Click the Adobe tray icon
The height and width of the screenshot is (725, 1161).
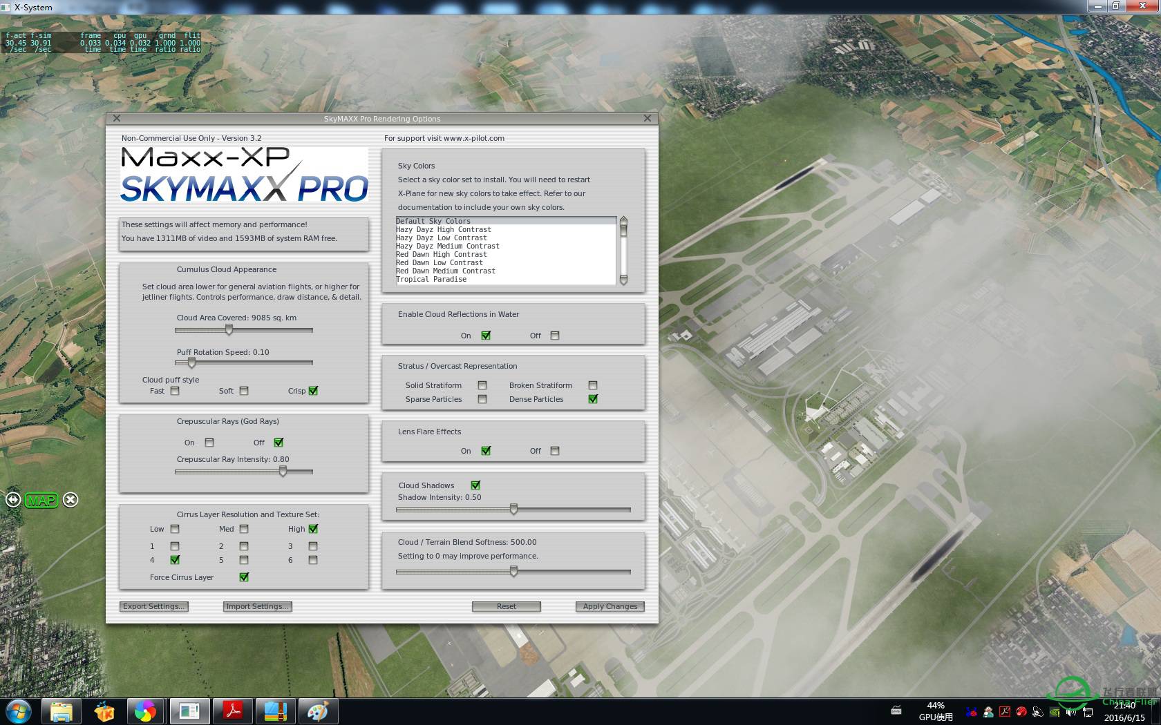tap(1005, 712)
